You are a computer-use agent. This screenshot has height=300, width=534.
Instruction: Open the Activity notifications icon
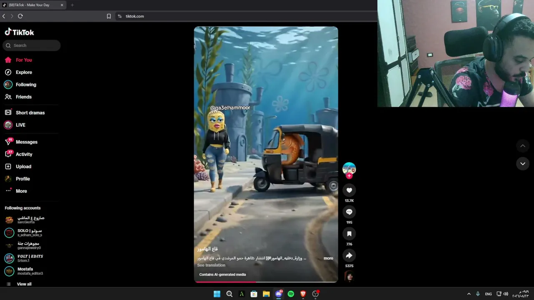pos(8,154)
